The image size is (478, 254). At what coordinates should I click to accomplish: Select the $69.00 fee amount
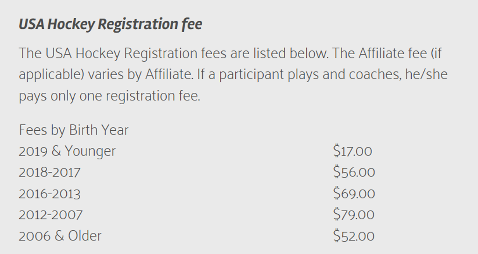pyautogui.click(x=354, y=193)
